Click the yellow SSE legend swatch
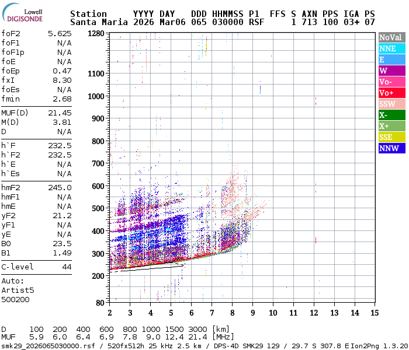The width and height of the screenshot is (409, 350). click(391, 137)
